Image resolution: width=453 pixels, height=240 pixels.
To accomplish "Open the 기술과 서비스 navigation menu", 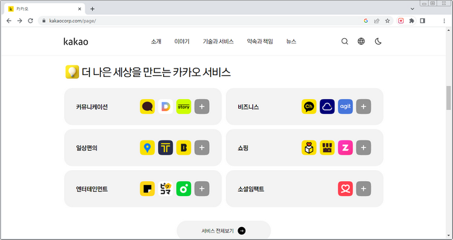I will click(218, 41).
